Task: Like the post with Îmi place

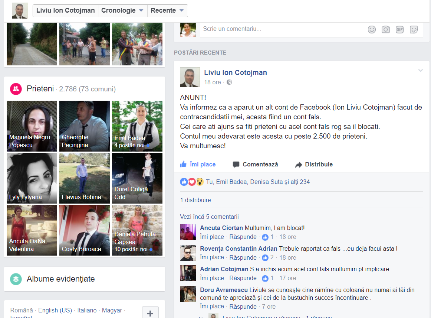Action: point(198,164)
